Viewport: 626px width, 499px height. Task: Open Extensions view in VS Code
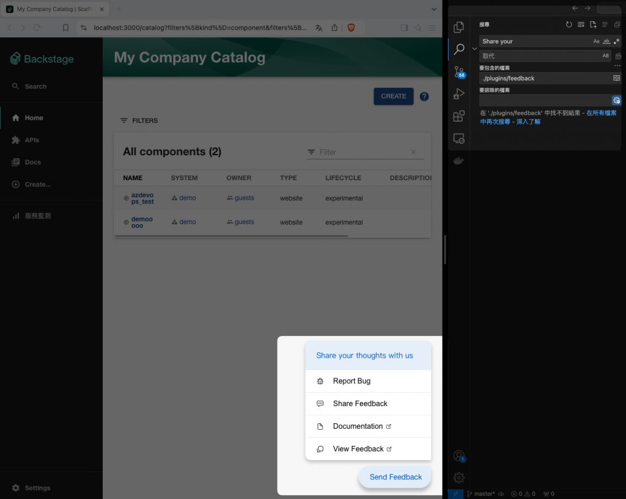458,116
